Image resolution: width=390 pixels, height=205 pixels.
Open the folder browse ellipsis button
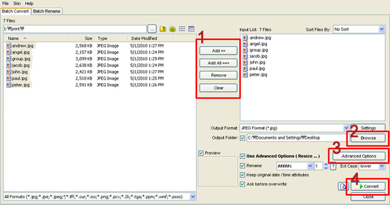pos(152,29)
